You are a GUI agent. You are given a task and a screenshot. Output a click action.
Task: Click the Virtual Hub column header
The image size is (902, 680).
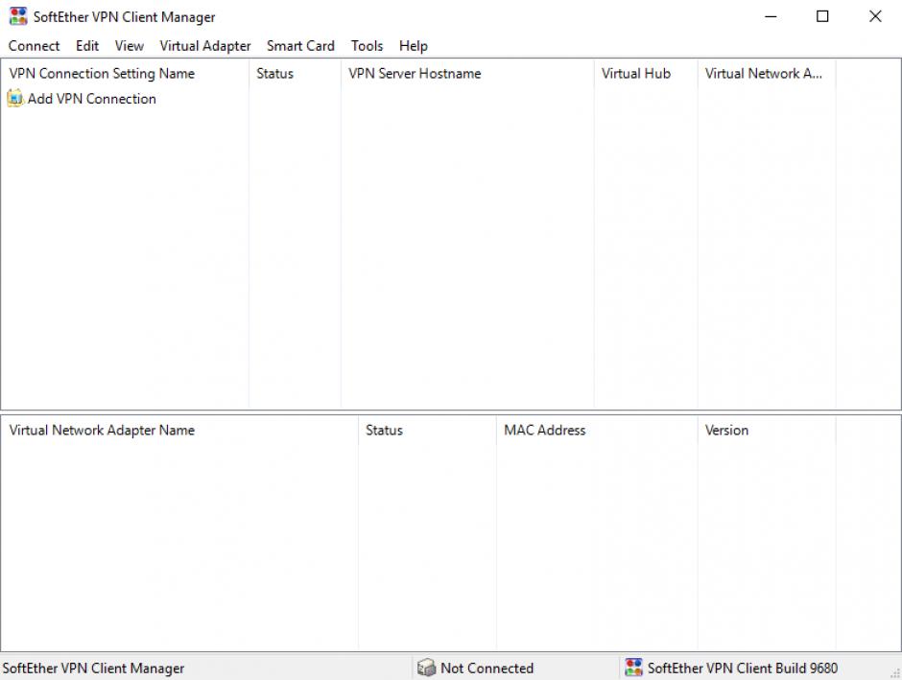(635, 74)
